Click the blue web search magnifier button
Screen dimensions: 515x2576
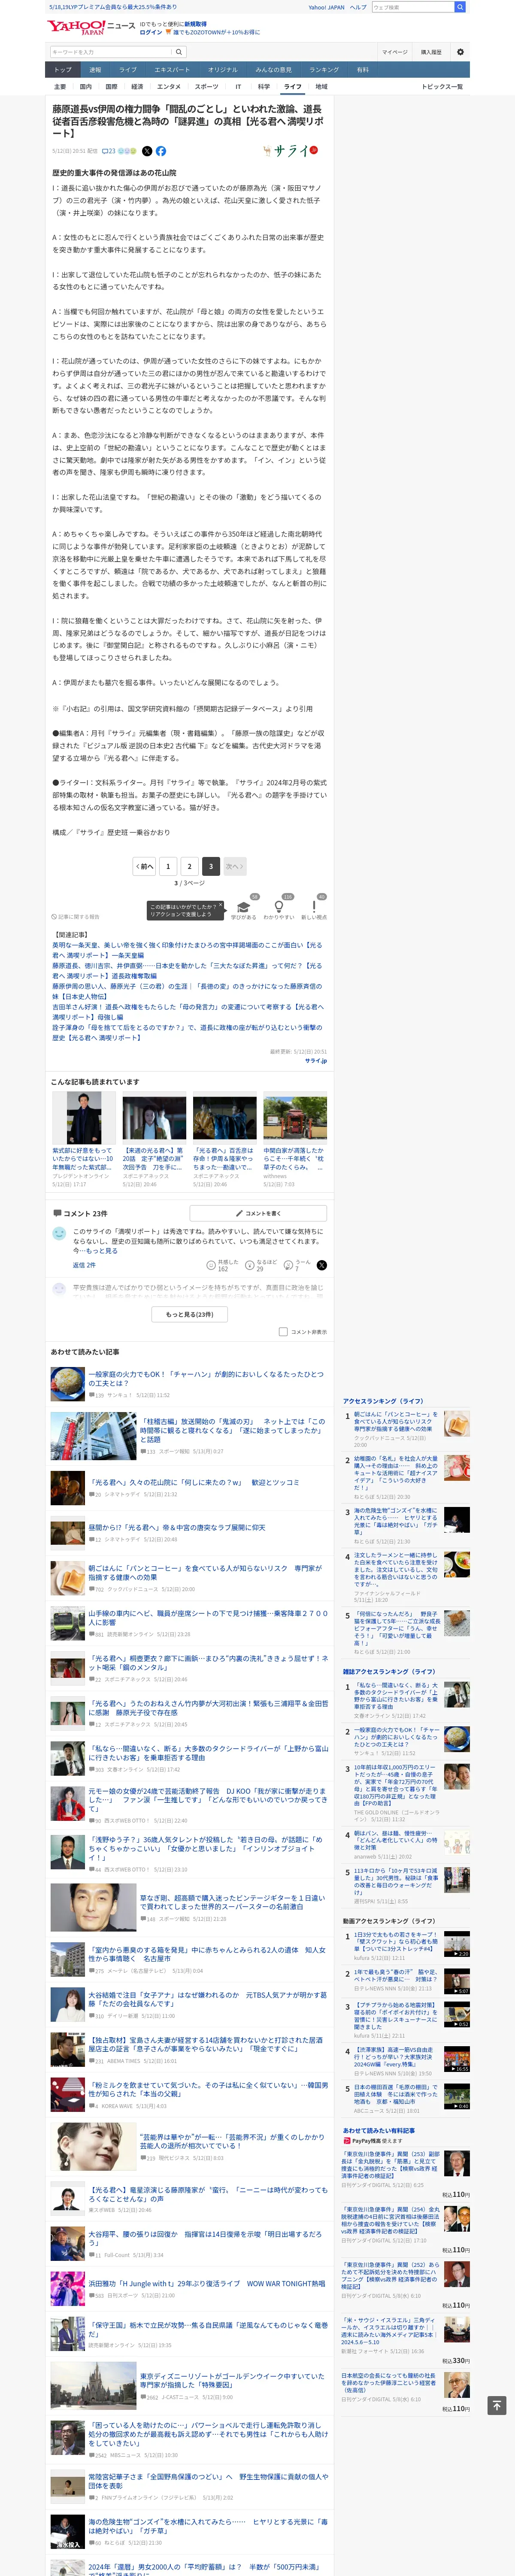[x=460, y=7]
